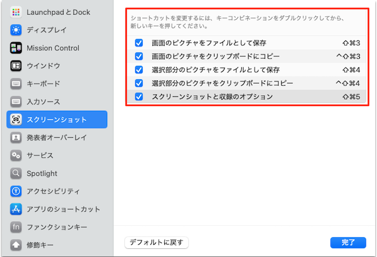The image size is (377, 257).
Task: Disable 選択部分のピクチャをファイルとして保存 checkbox
Action: (139, 70)
